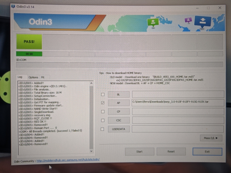The height and width of the screenshot is (173, 231).
Task: Click the green download icon in banner
Action: point(153,22)
